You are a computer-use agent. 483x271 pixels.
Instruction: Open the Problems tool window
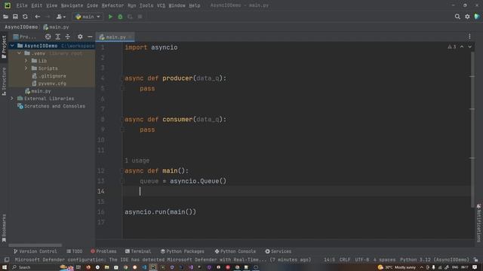pos(103,251)
